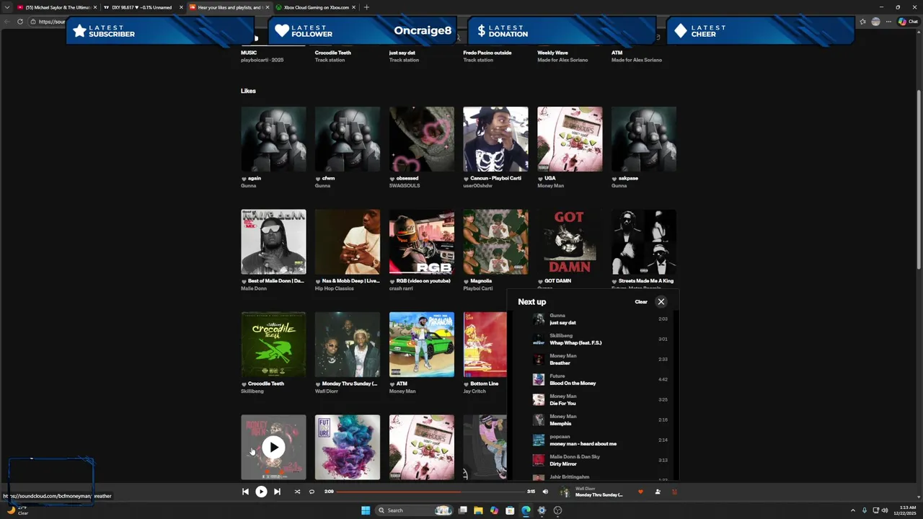Open 'Malie Donn' artist link
This screenshot has height=519, width=923.
[254, 288]
